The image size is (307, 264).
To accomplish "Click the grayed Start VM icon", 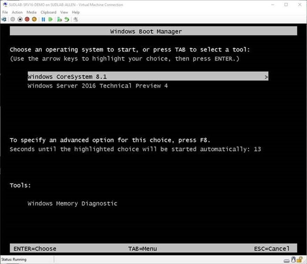I will point(13,19).
